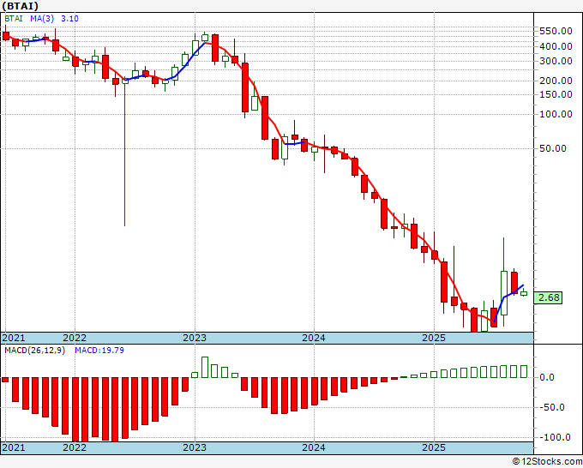This screenshot has width=583, height=468.
Task: Click the current price 2.68 tag
Action: coord(548,297)
